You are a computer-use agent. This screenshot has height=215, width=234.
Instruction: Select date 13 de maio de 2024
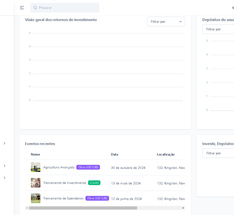126,183
